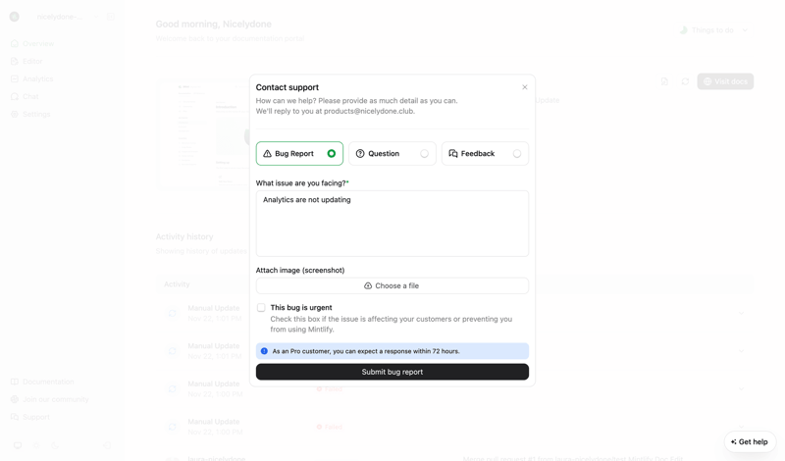Viewport: 785px width, 461px height.
Task: Click Choose a file upload button
Action: point(392,285)
